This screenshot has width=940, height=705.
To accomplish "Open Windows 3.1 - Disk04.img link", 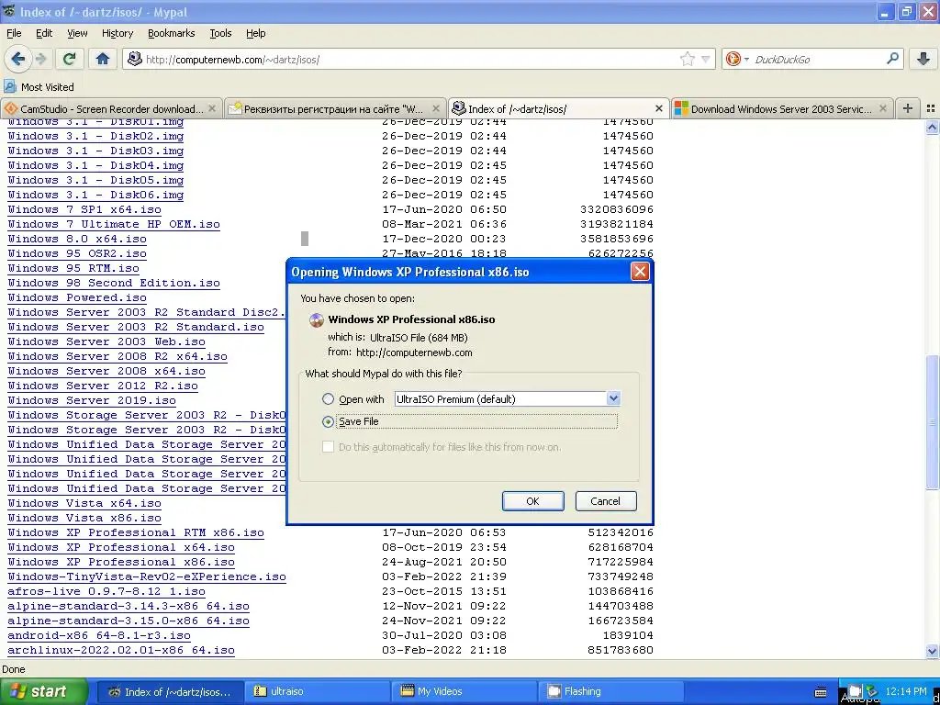I will pos(95,165).
